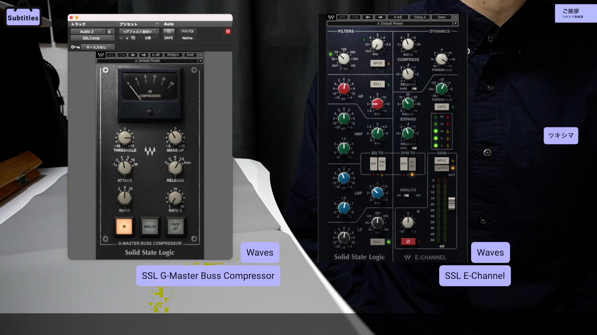Open the A: Default Preset dropdown on the E-Channel
This screenshot has width=597, height=335.
click(392, 23)
